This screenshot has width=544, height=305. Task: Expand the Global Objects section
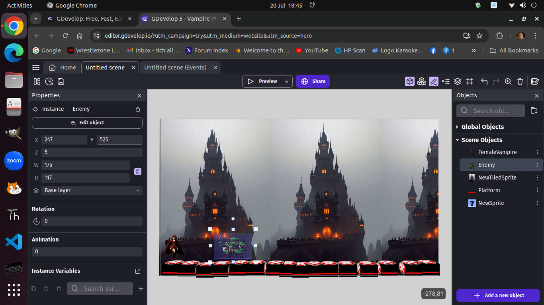pos(457,127)
